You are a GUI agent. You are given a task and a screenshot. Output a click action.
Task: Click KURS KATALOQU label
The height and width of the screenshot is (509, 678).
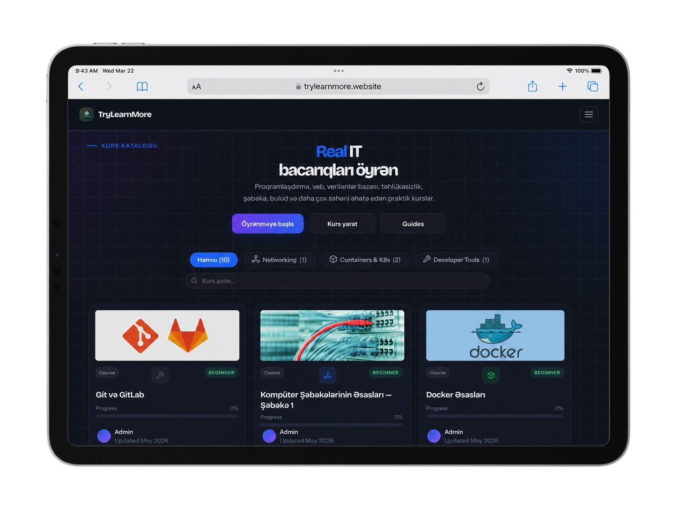coord(129,146)
